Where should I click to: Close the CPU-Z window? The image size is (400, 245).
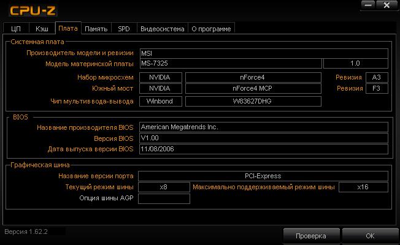(387, 5)
